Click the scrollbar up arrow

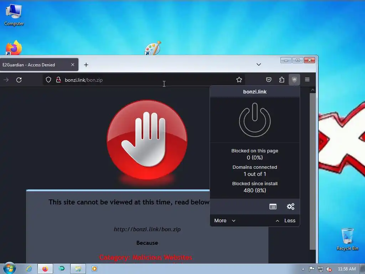click(313, 90)
